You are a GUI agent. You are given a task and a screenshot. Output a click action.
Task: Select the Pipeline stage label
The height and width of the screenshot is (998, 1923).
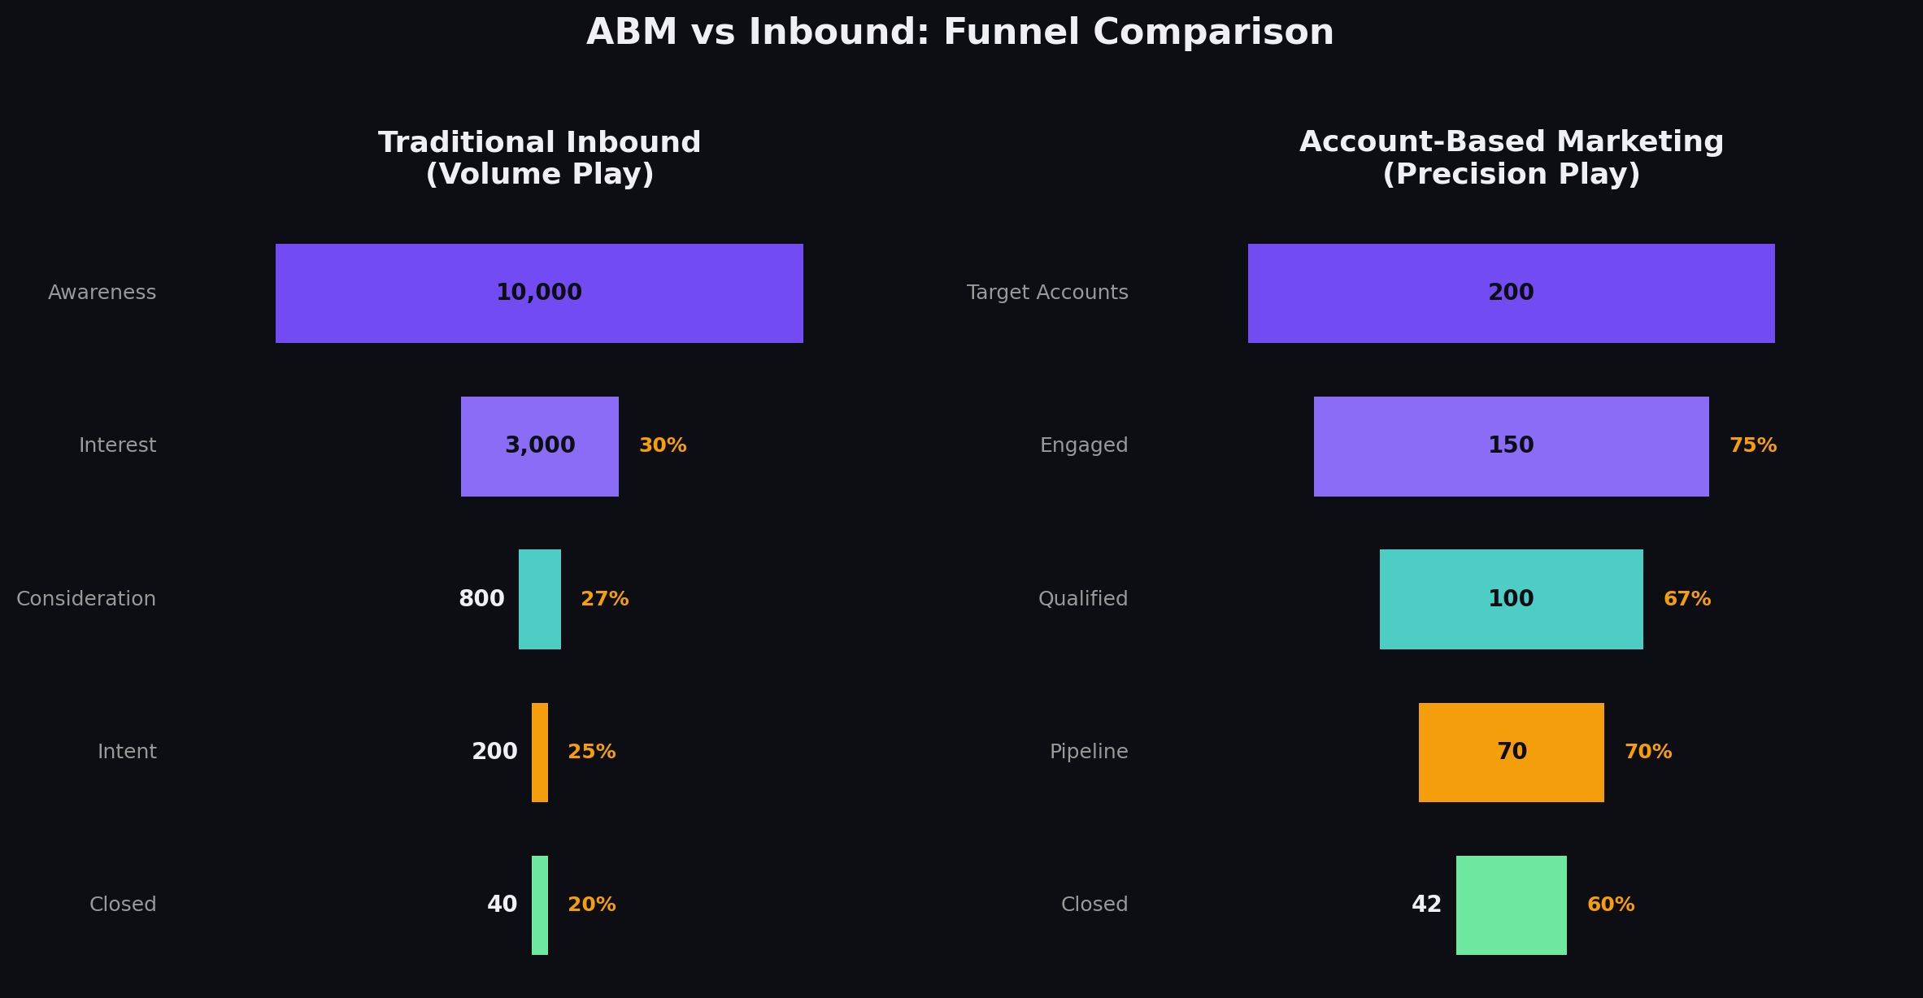tap(1089, 751)
